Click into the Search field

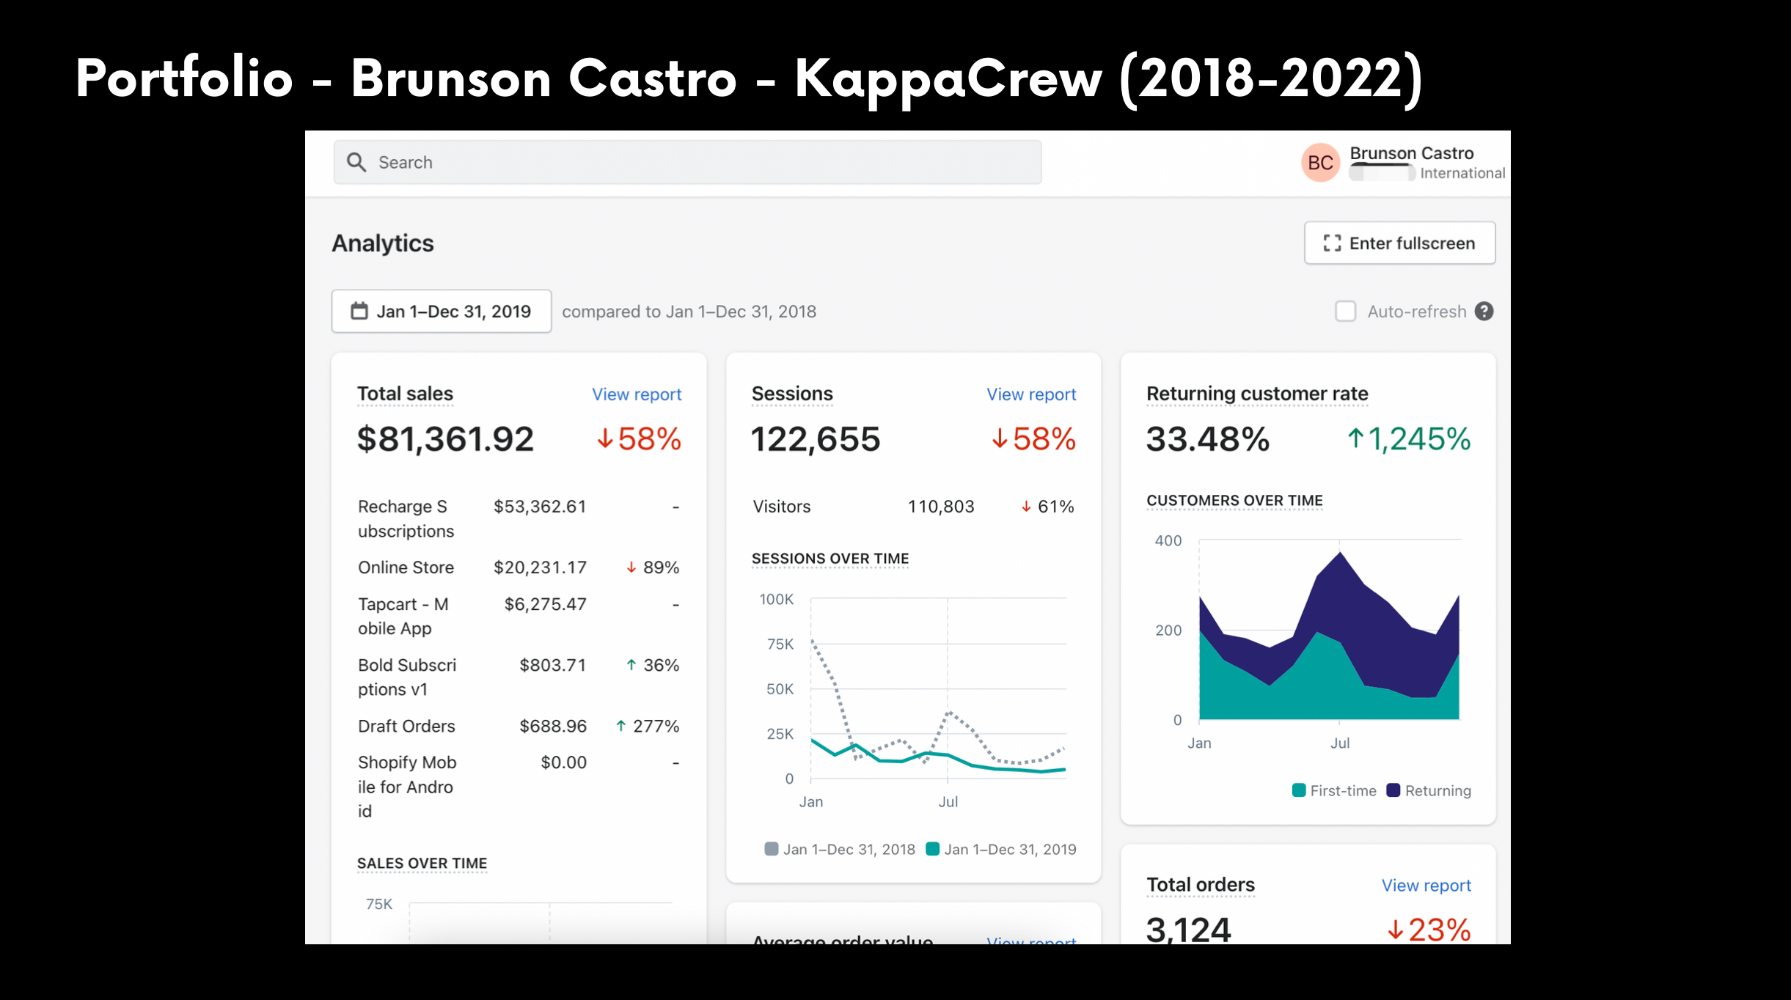pyautogui.click(x=687, y=163)
